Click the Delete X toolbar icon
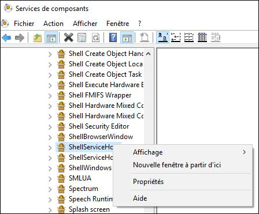 click(x=69, y=37)
